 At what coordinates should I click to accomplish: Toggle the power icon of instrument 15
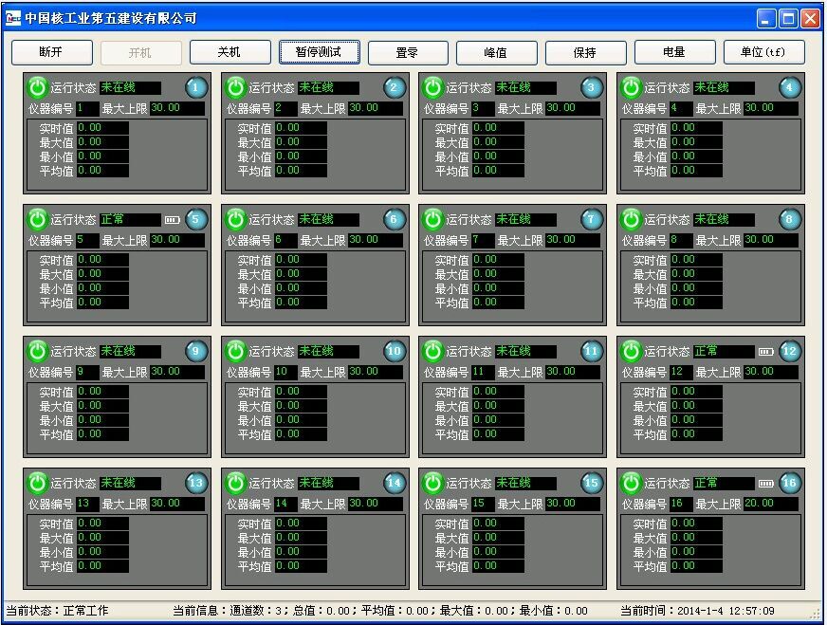[x=433, y=483]
